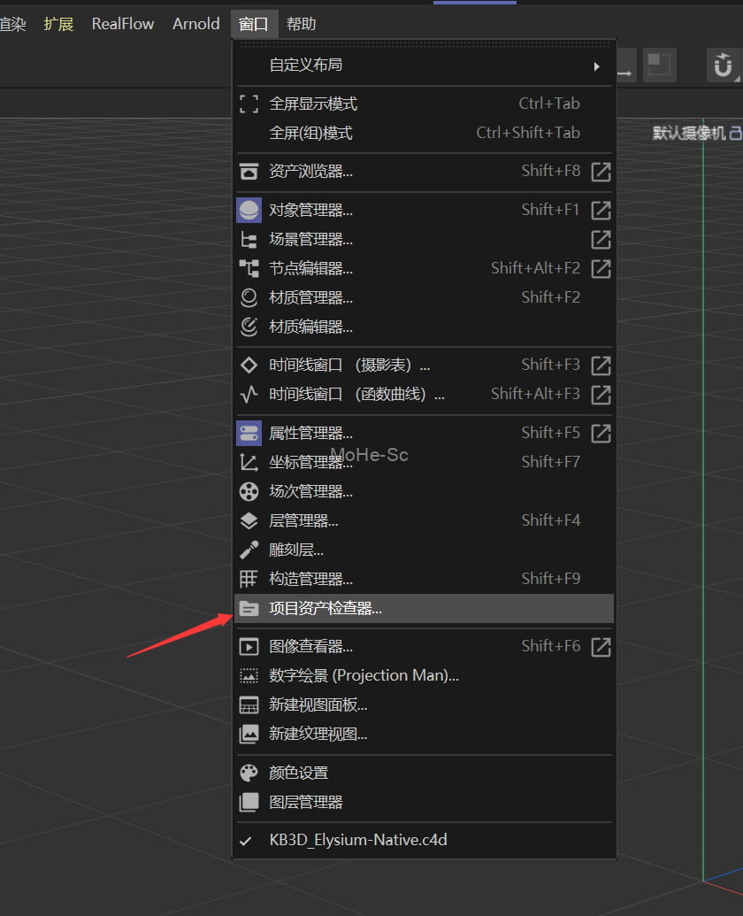Click the Layer Manager (层管理器) stack icon
The image size is (743, 916).
249,520
